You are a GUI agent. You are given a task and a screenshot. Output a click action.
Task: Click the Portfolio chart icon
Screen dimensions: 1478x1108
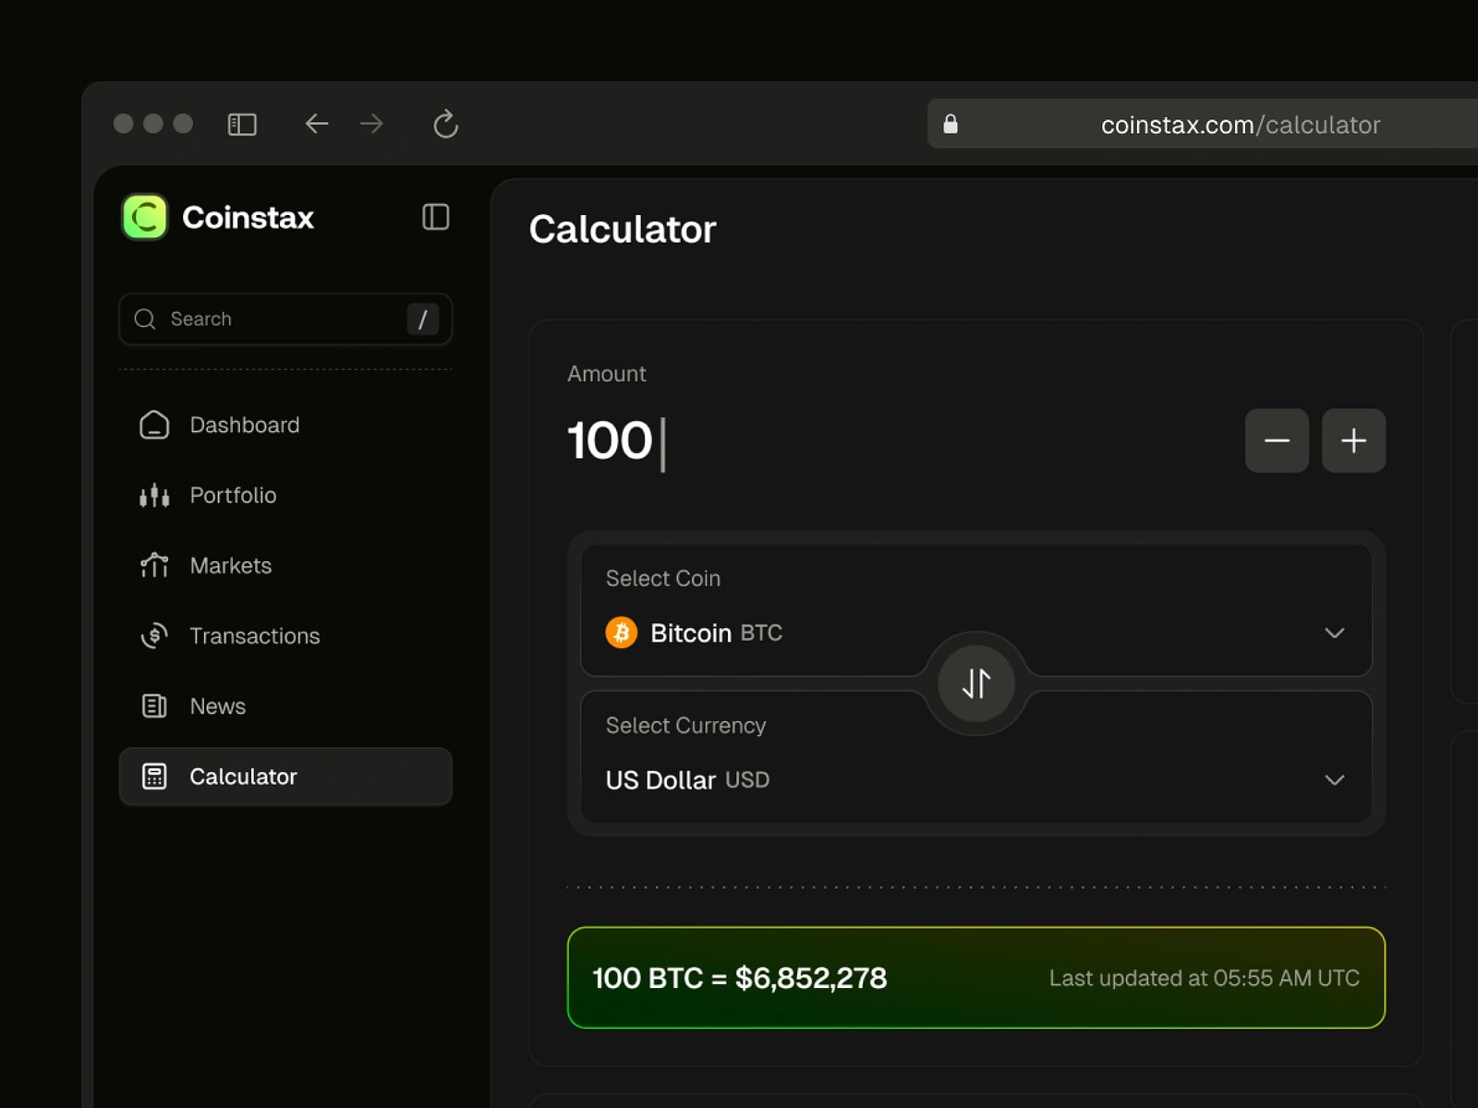(153, 496)
